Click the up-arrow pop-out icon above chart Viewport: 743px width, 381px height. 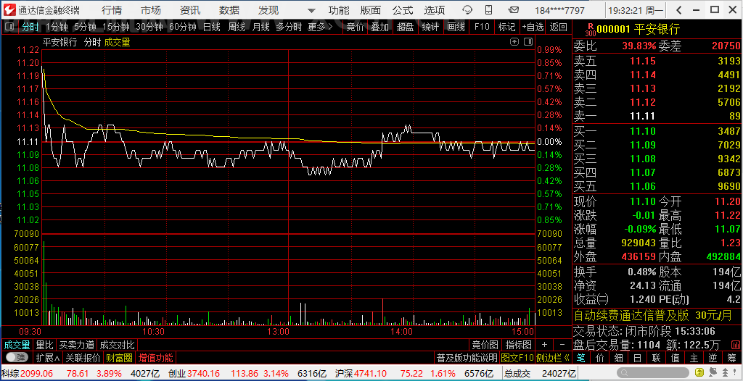click(514, 42)
